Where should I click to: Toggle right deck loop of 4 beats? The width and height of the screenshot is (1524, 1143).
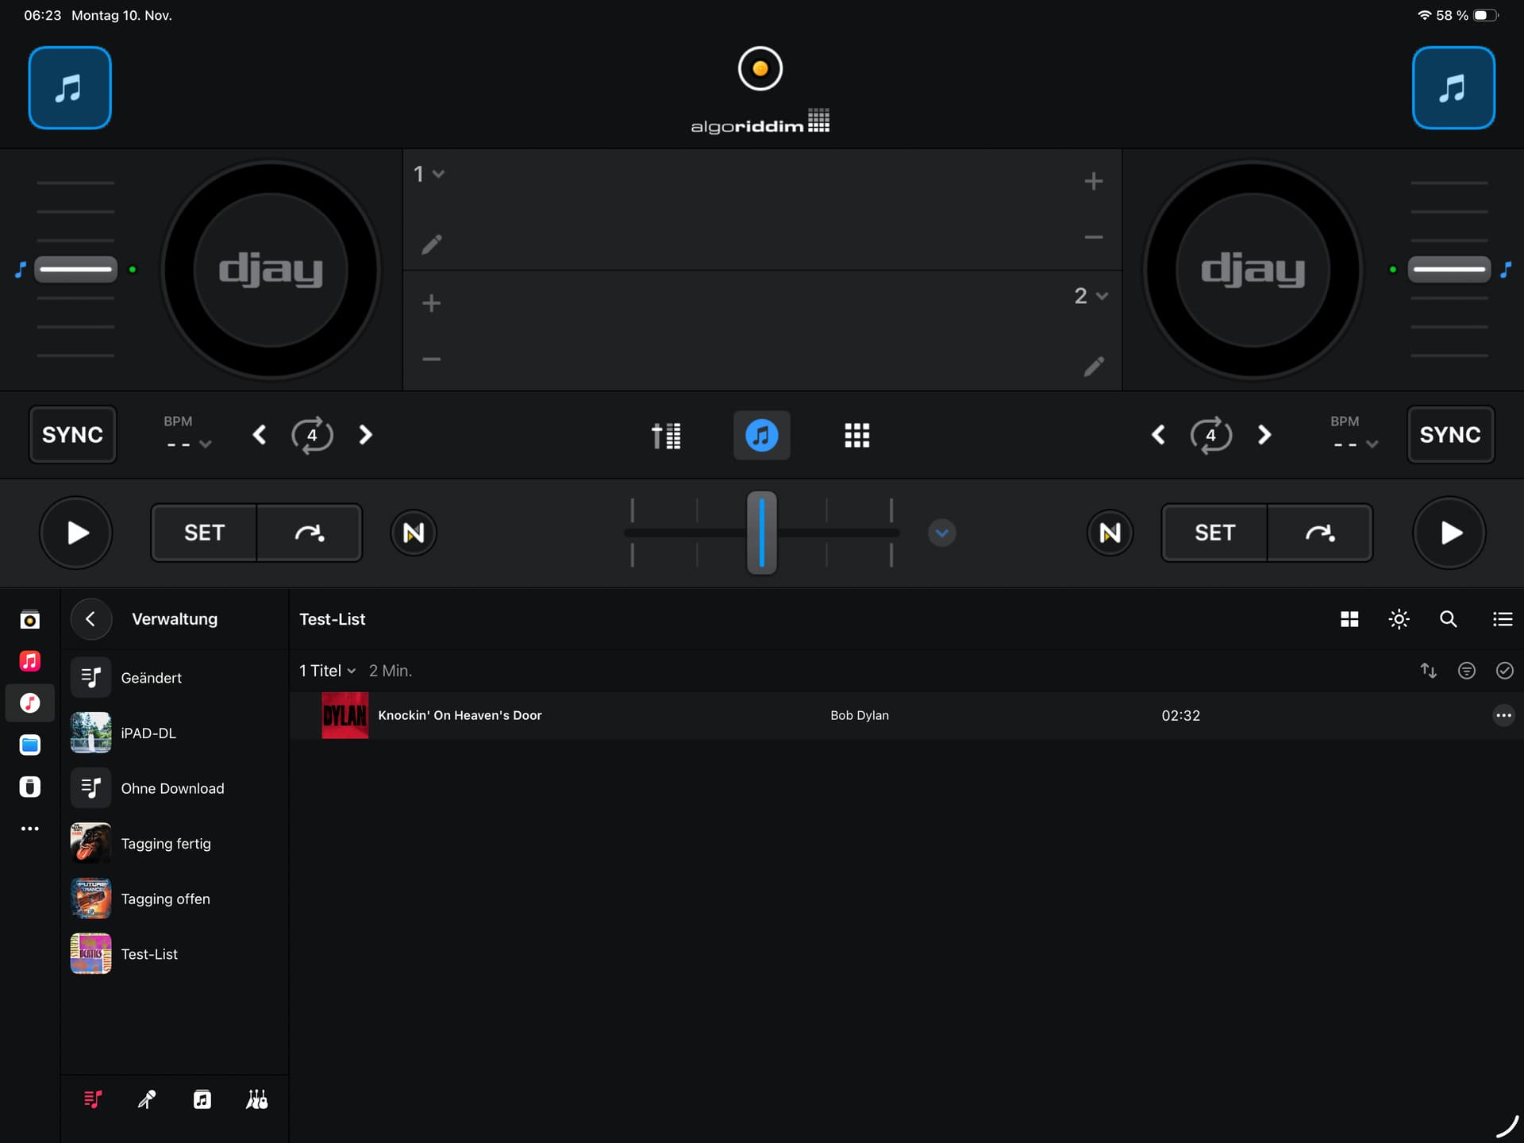(x=1210, y=435)
